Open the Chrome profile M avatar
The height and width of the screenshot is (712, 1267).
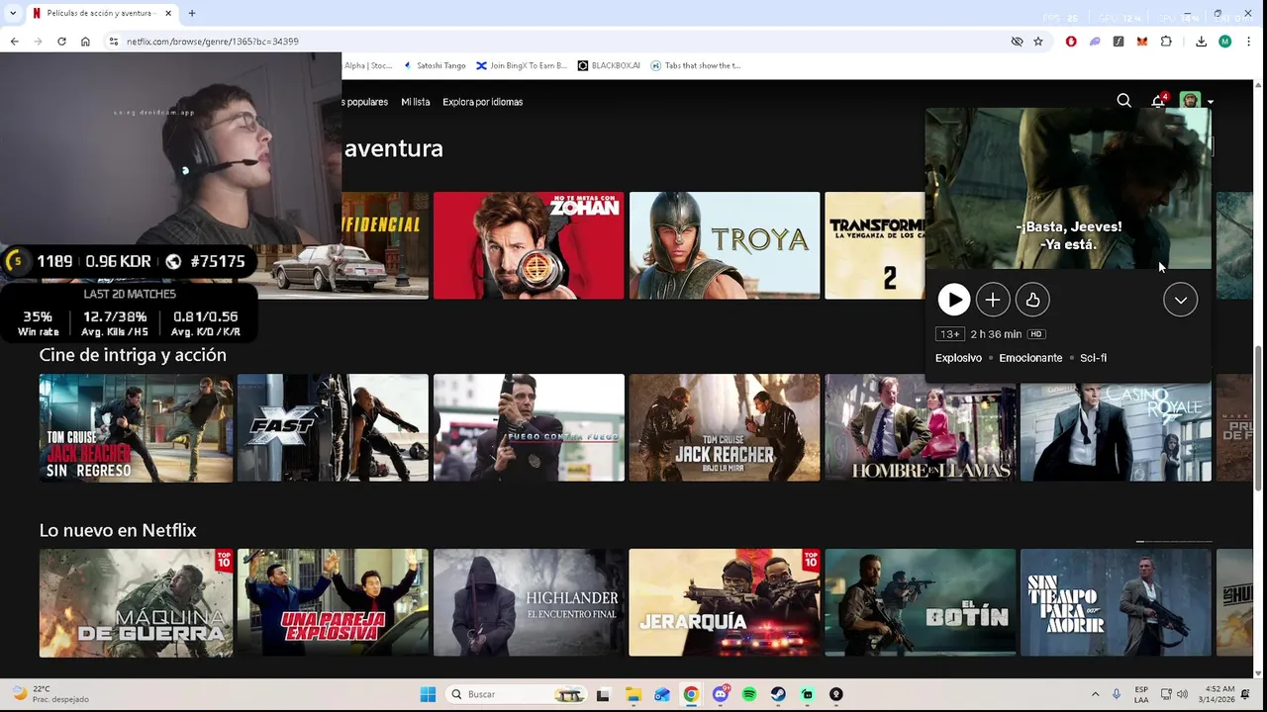[x=1224, y=42]
